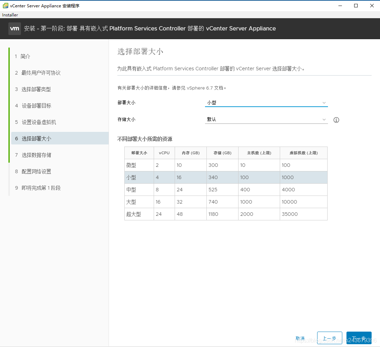
Task: Go to step 5 设置设备虚拟机
Action: [35, 122]
